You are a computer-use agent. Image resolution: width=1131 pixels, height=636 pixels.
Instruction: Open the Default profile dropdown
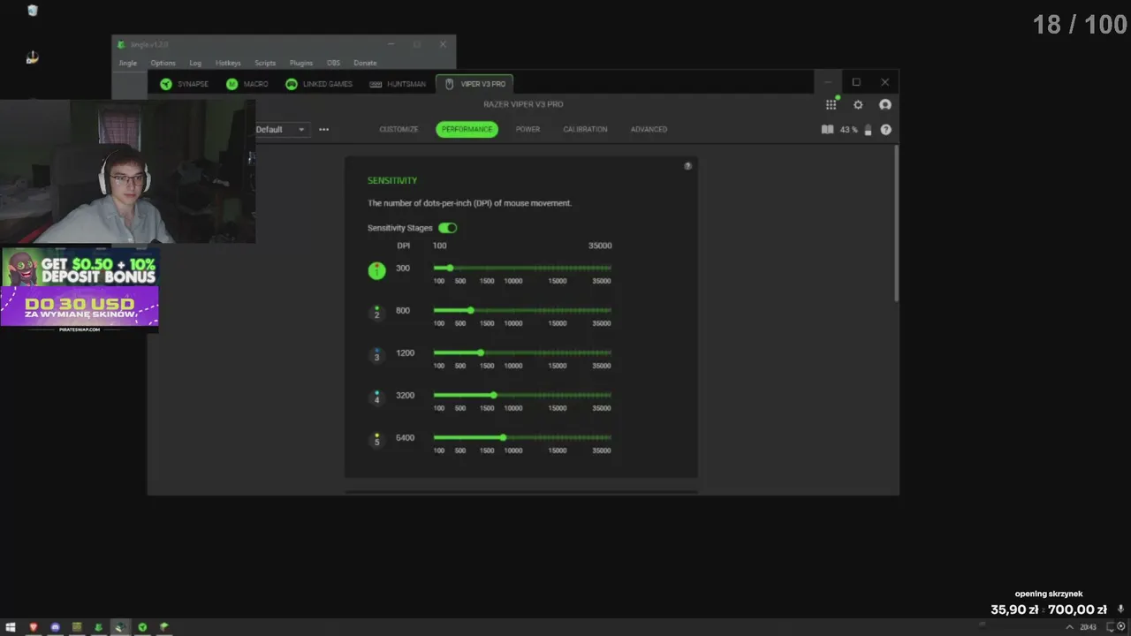pyautogui.click(x=281, y=130)
